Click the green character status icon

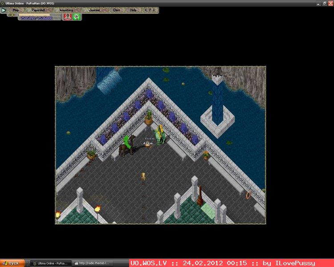click(77, 17)
